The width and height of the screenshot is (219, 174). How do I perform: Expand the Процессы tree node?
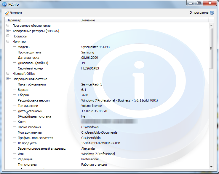click(x=8, y=36)
